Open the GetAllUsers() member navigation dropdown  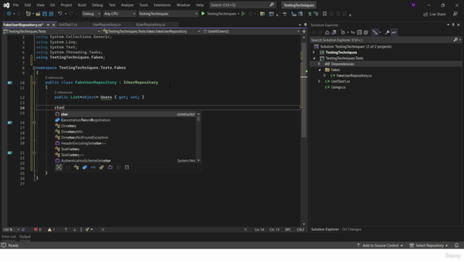pyautogui.click(x=251, y=31)
